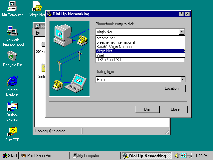Click the Dial button
Viewport: 213px width, 160px height.
(x=147, y=109)
